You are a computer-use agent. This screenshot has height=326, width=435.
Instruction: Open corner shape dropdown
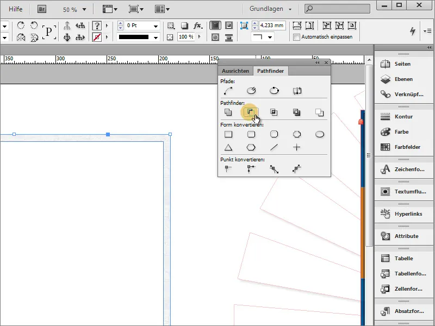[270, 37]
